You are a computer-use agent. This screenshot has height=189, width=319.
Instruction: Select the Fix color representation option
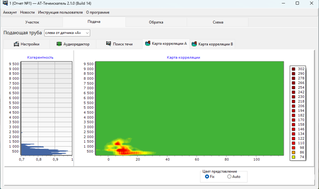pos(207,177)
